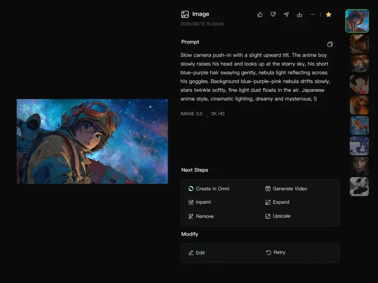The height and width of the screenshot is (283, 378).
Task: Click the prompt text beginning 'Slow camera push-in'
Action: (255, 77)
